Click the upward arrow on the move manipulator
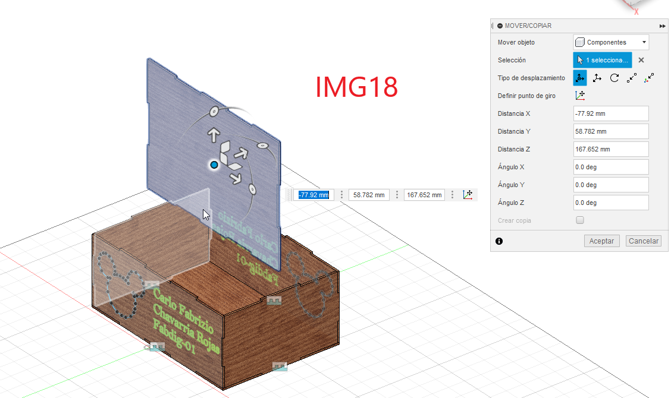Screen dimensions: 671x398 coord(214,135)
